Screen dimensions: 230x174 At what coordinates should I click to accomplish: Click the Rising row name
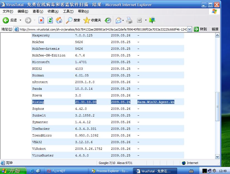coord(38,102)
